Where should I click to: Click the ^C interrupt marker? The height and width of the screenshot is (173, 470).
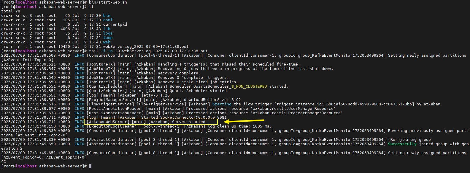(x=4, y=162)
